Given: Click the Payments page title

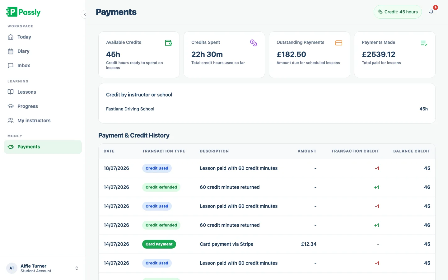Looking at the screenshot, I should pos(116,12).
